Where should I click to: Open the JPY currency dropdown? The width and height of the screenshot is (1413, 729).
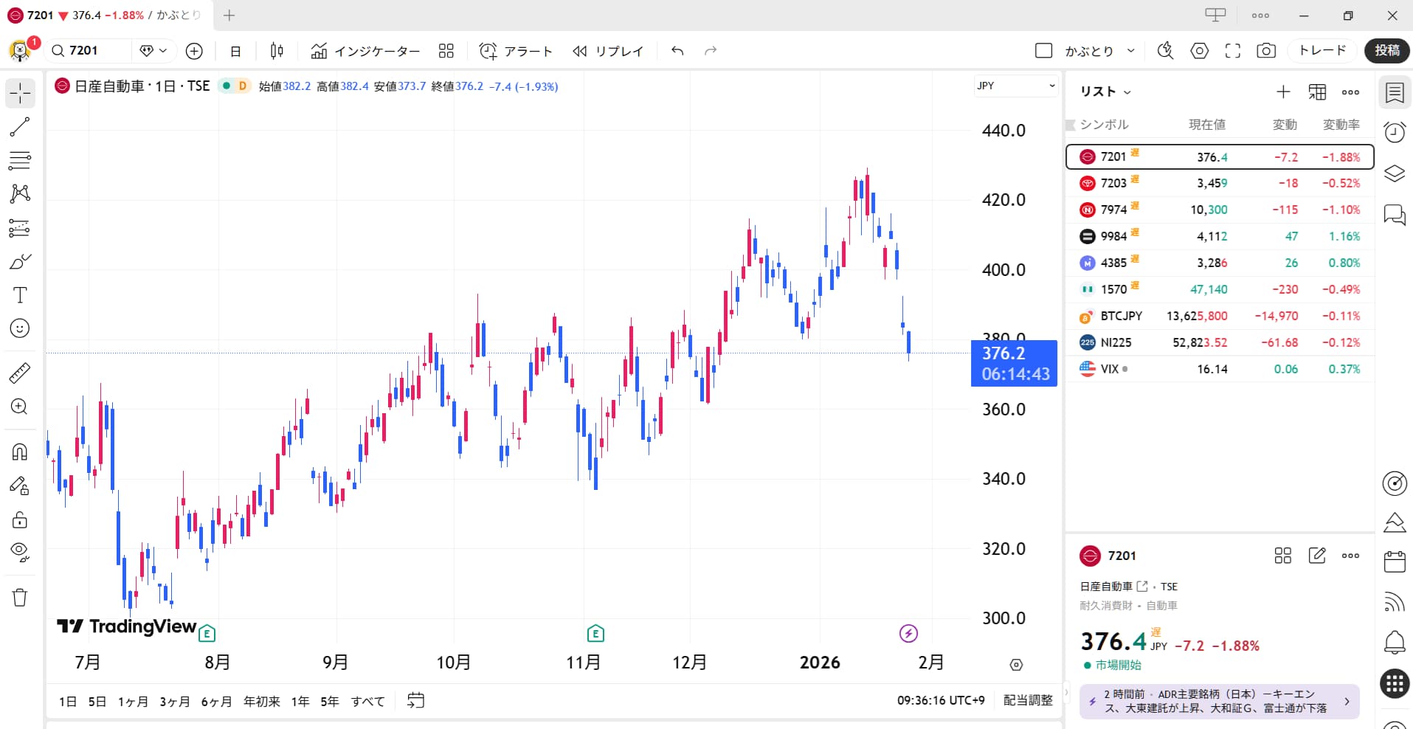pos(1015,86)
